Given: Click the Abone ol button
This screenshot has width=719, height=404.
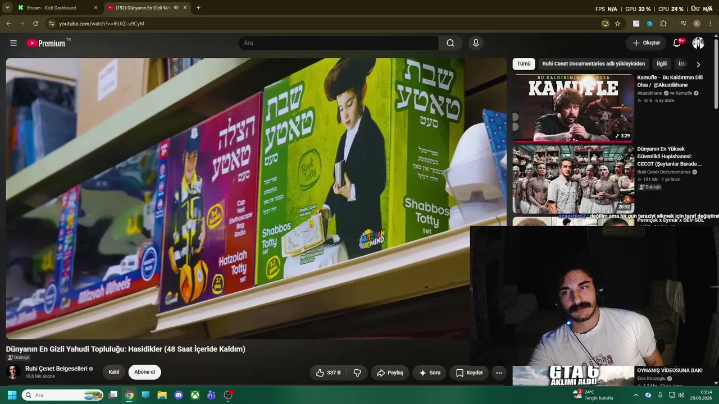Looking at the screenshot, I should (144, 372).
